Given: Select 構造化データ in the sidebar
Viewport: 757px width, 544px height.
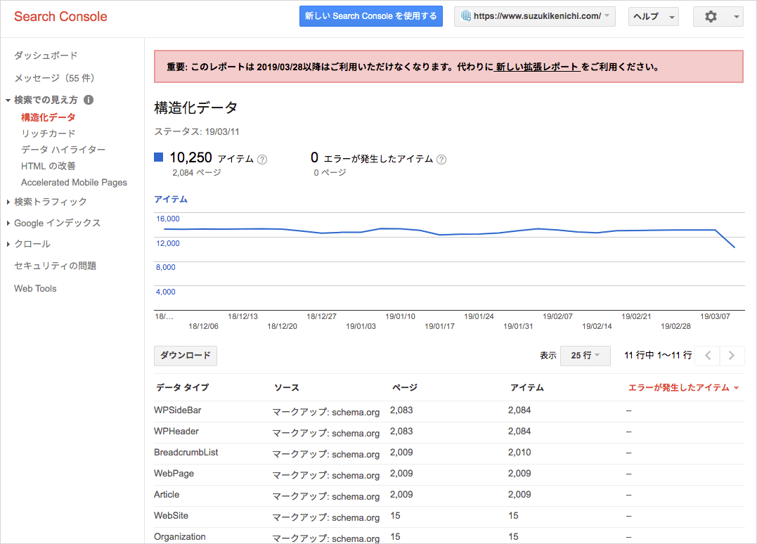Looking at the screenshot, I should click(48, 117).
